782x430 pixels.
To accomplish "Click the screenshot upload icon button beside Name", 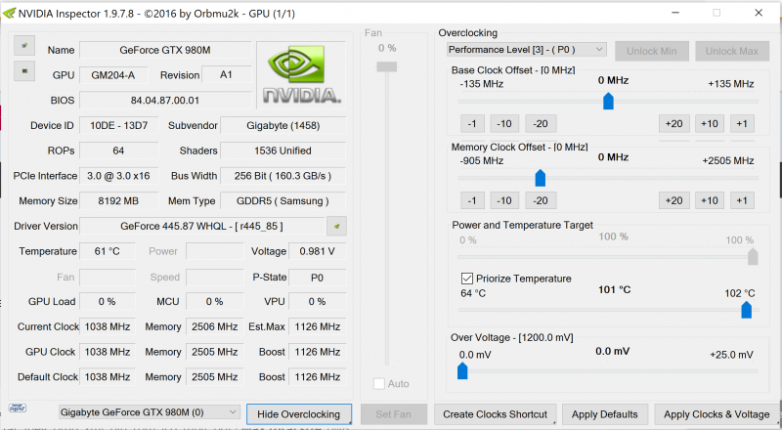I will pyautogui.click(x=23, y=45).
